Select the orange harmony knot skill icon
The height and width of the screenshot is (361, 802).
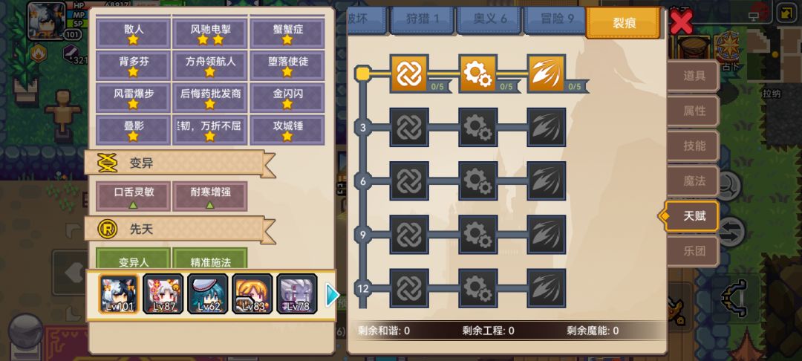coord(409,74)
